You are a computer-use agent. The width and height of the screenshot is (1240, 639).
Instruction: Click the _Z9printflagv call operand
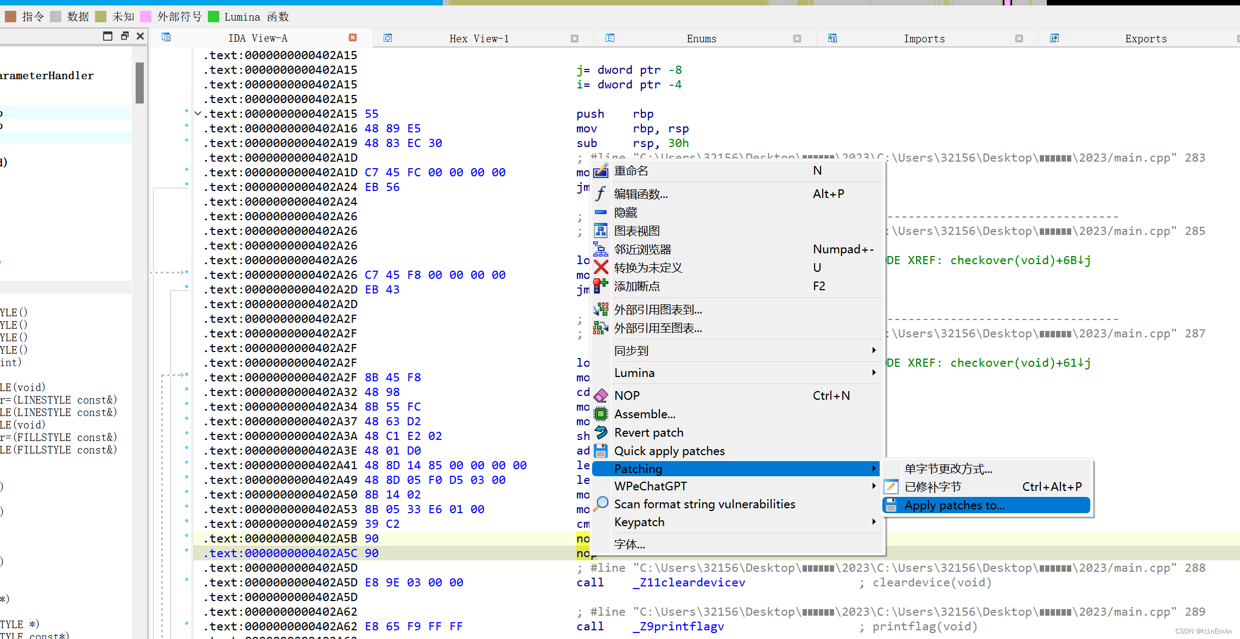click(678, 627)
